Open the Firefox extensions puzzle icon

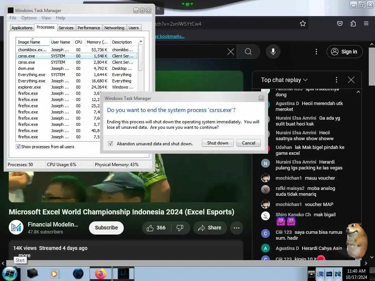(x=353, y=23)
